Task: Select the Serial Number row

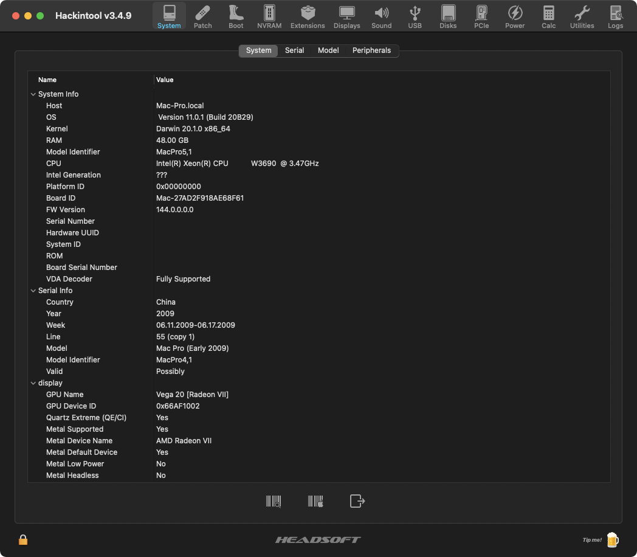Action: 319,221
